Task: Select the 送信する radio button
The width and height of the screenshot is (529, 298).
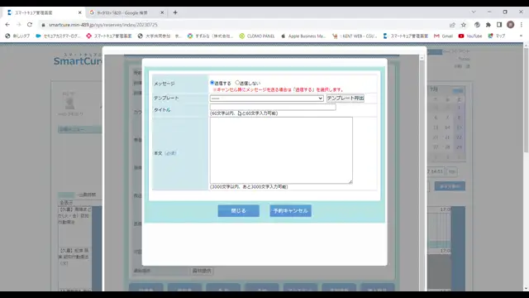Action: (212, 83)
